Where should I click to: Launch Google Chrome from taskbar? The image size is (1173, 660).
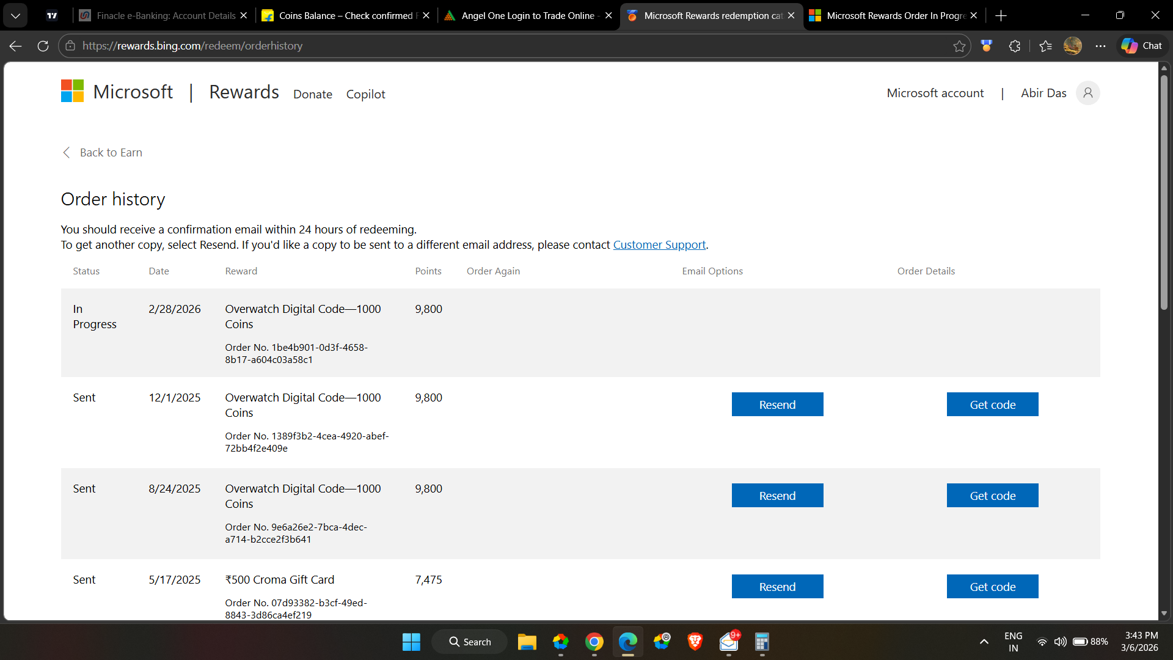(594, 642)
